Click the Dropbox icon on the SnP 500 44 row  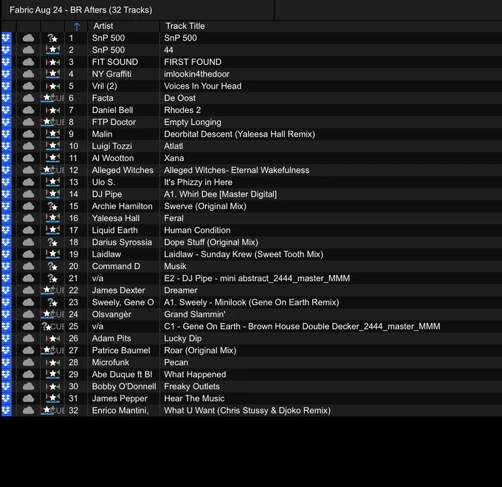pyautogui.click(x=7, y=50)
